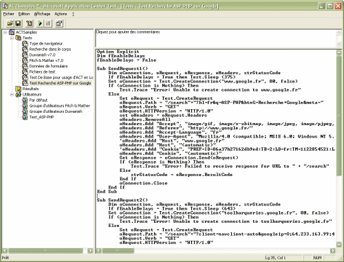Open the Résultats node
Viewport: 344px width, 262px height.
(x=30, y=89)
